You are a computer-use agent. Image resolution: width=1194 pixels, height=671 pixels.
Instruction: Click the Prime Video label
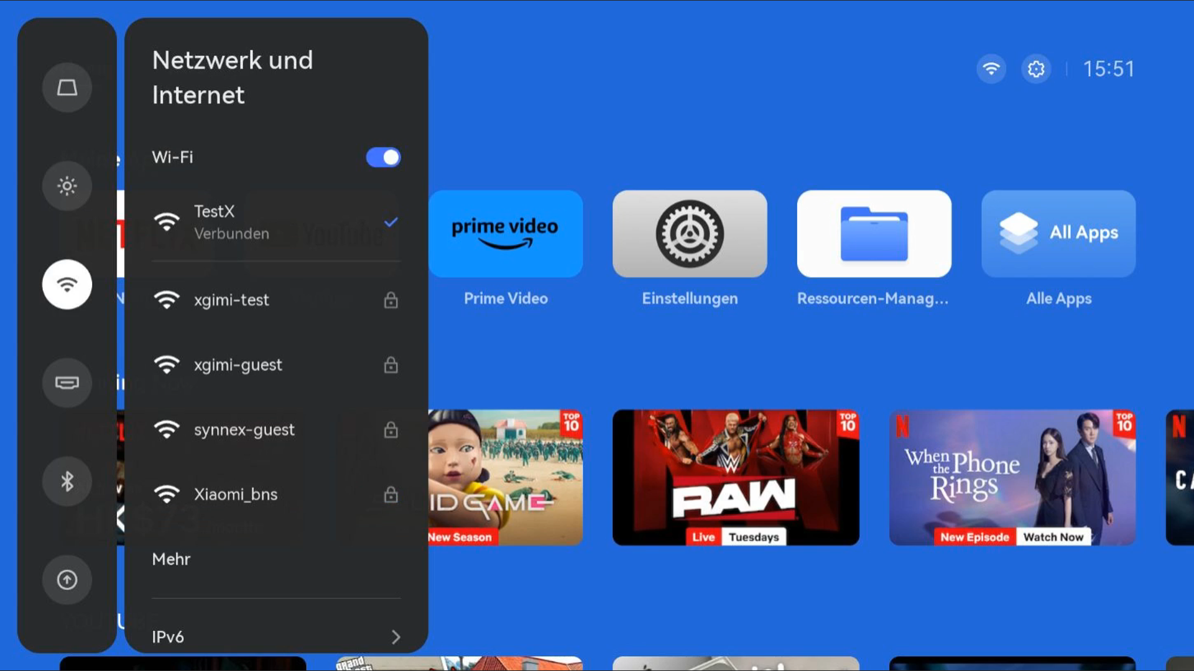(506, 298)
